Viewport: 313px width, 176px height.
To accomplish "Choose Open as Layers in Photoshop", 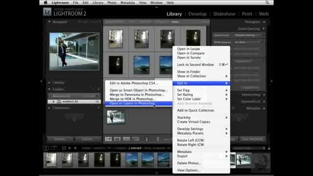I will point(139,103).
